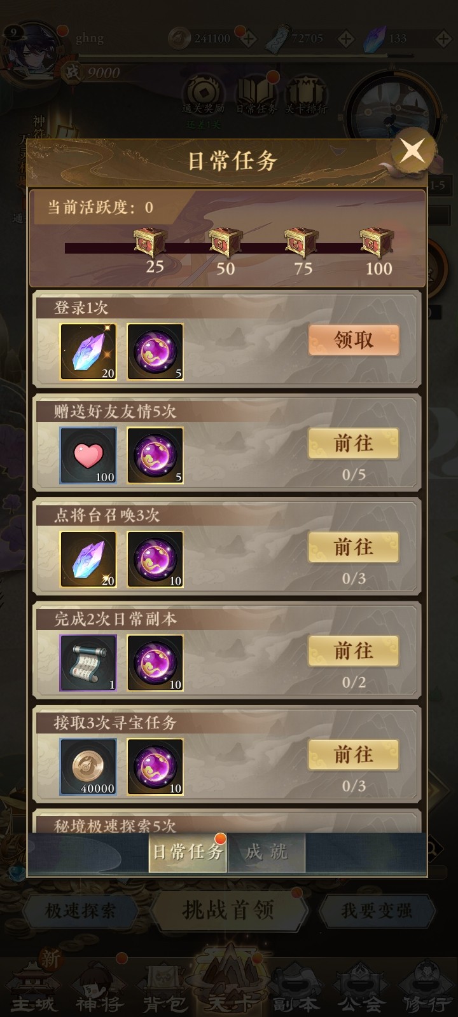Go to 接取3次寻宝任务 via 前往
The height and width of the screenshot is (1017, 458).
tap(354, 754)
